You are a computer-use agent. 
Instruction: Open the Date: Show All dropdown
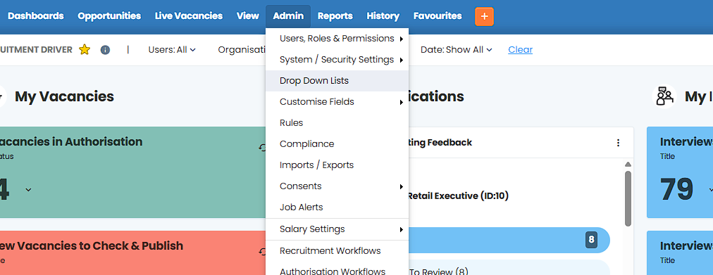pos(456,49)
